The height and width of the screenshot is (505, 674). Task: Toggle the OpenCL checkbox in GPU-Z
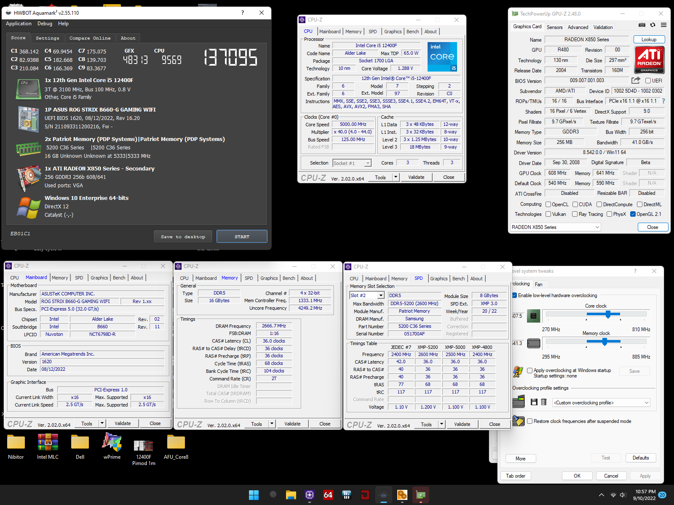pos(548,205)
